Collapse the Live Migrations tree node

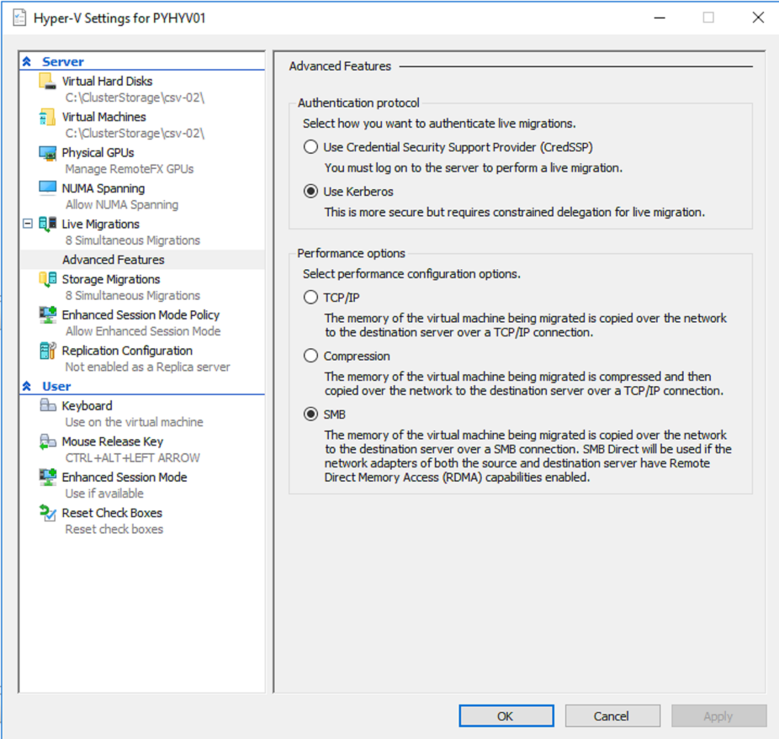coord(28,224)
